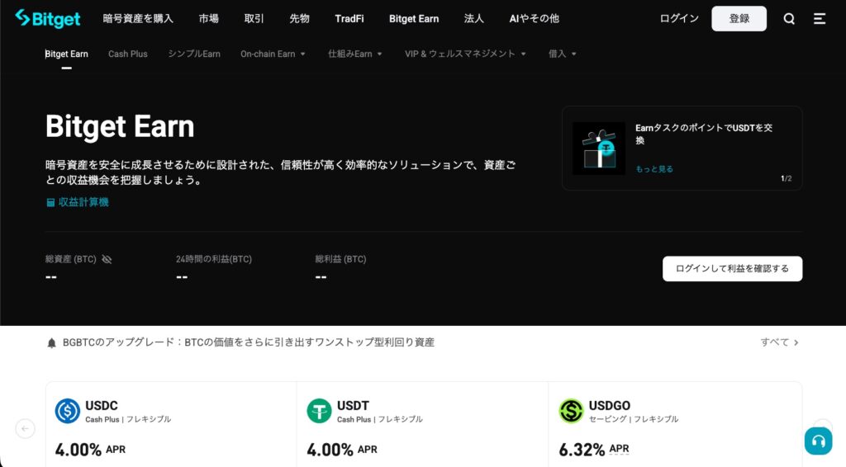
Task: Open the 取引 menu
Action: (x=254, y=19)
